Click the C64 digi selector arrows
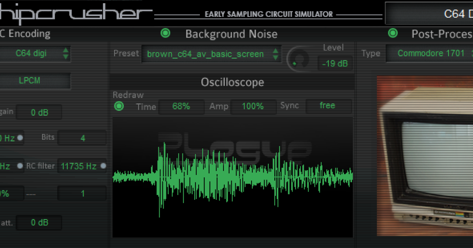Viewport: 473px width, 248px height. [66, 53]
